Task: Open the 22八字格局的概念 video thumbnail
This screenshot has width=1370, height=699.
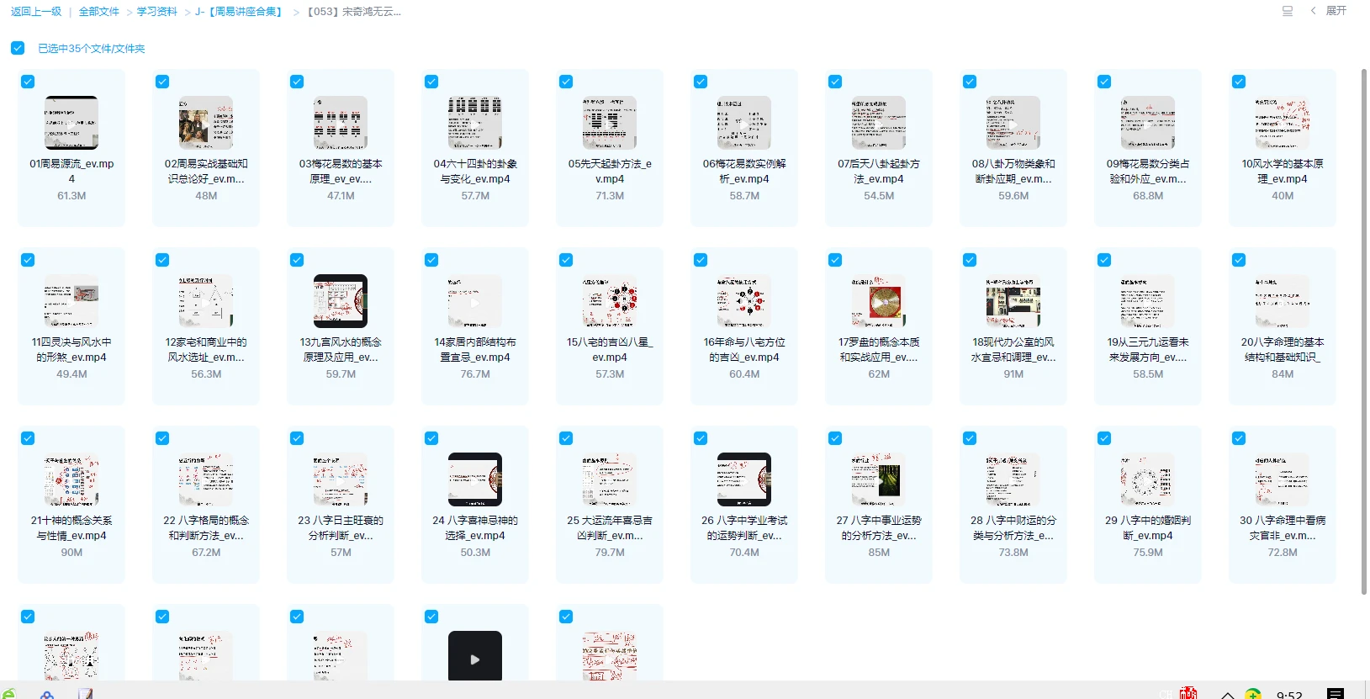Action: point(206,479)
